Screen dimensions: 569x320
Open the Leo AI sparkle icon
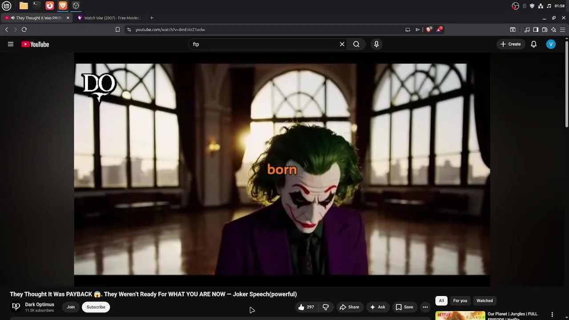click(x=553, y=30)
